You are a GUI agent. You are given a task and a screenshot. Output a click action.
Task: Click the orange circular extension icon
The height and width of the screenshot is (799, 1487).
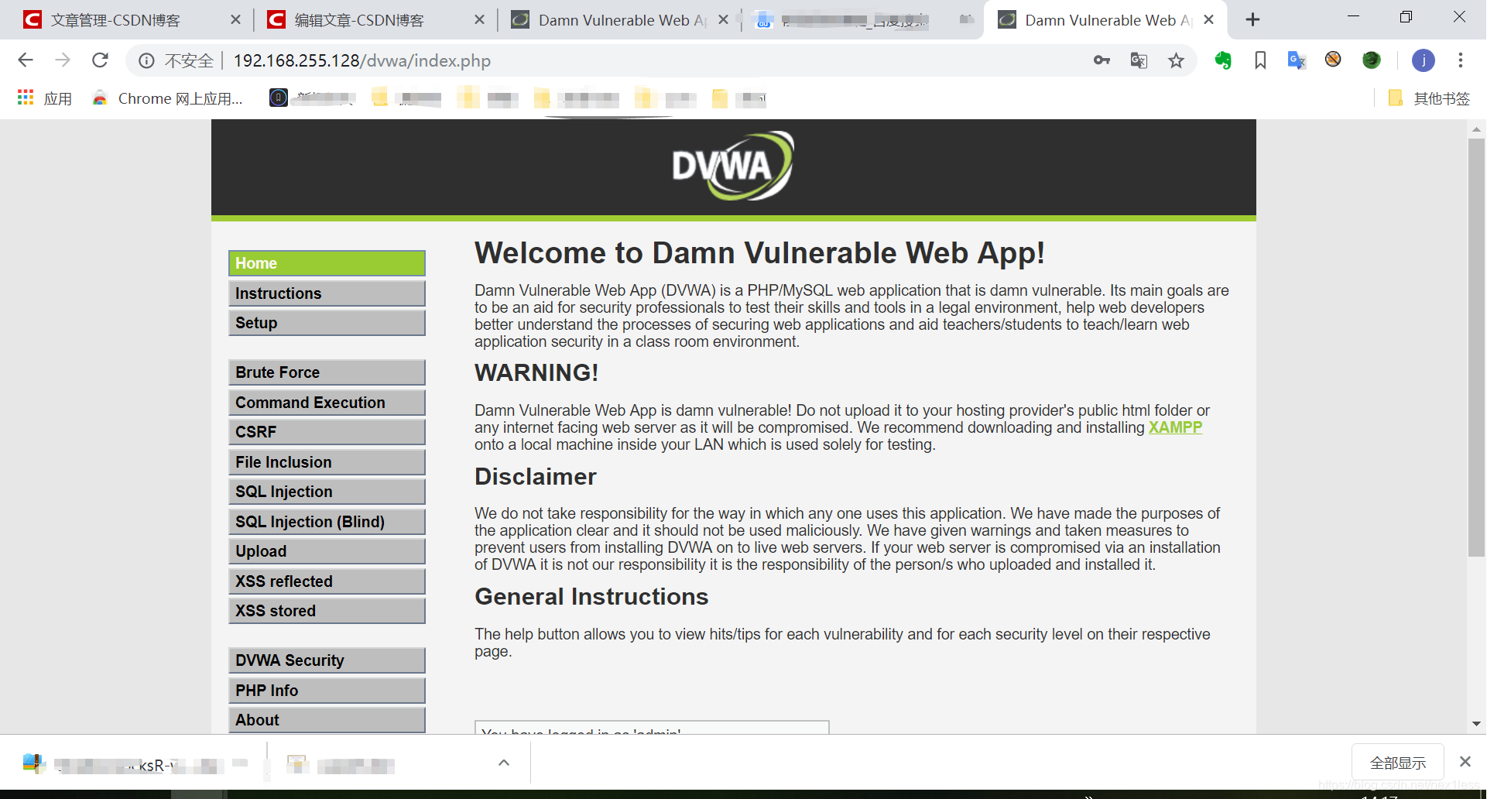click(1333, 60)
